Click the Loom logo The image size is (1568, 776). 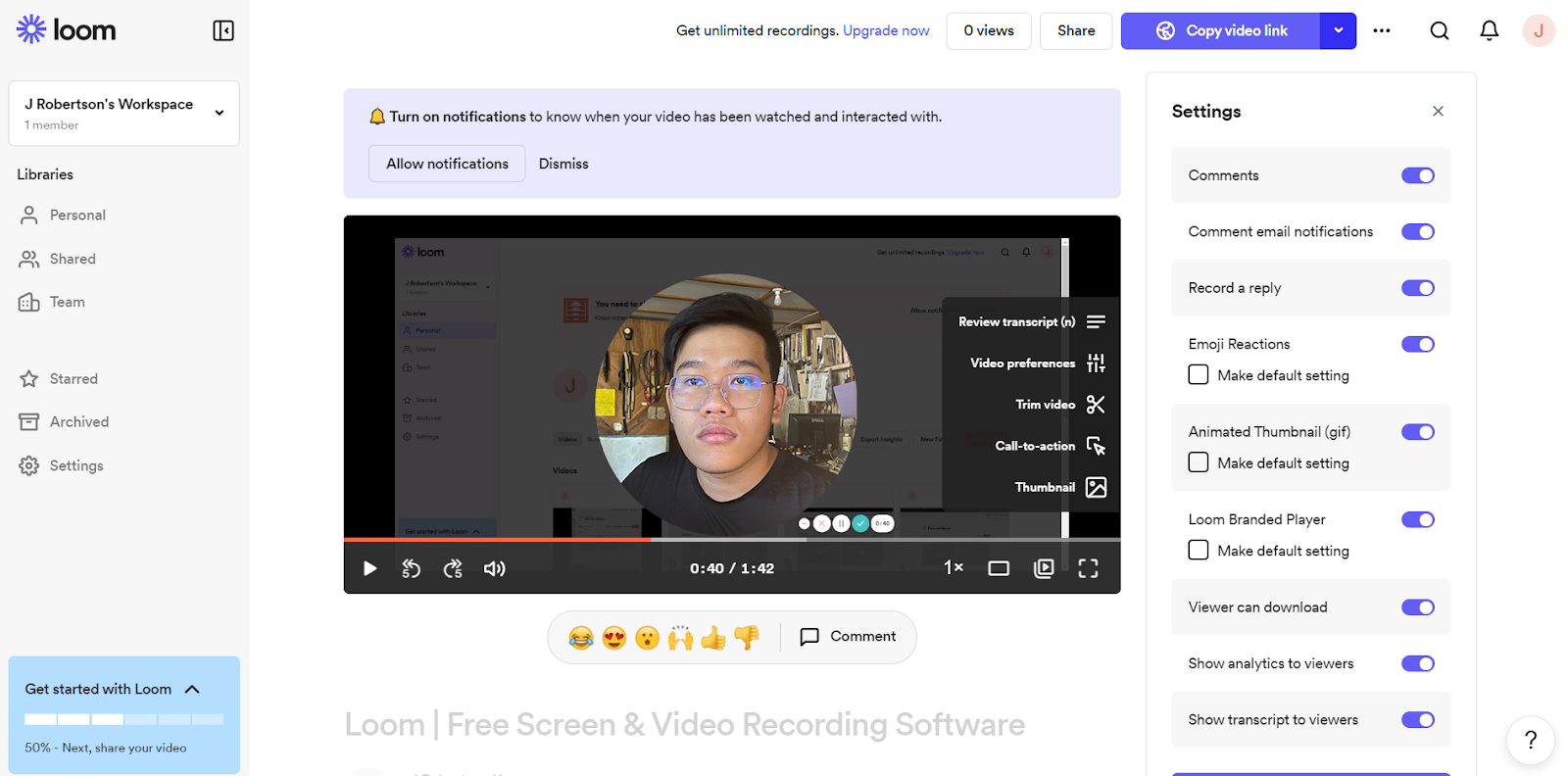[x=66, y=29]
